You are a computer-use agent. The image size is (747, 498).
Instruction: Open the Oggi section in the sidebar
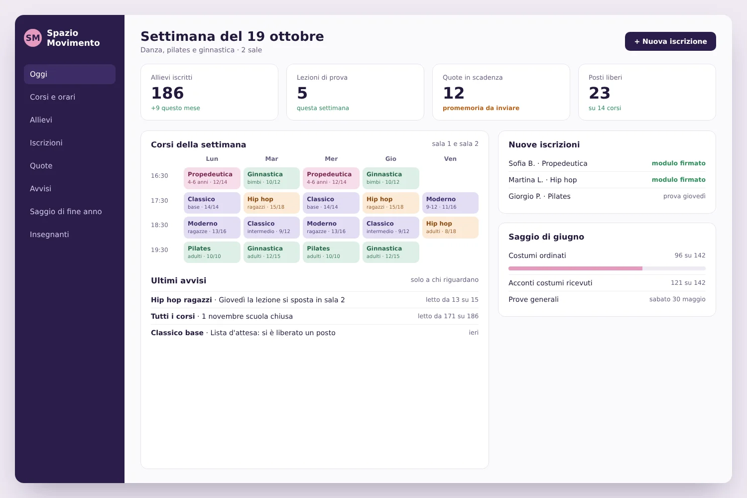pyautogui.click(x=70, y=74)
